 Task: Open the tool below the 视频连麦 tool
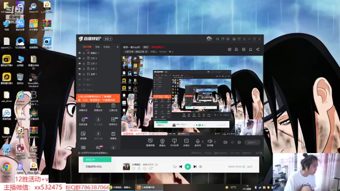[83, 135]
